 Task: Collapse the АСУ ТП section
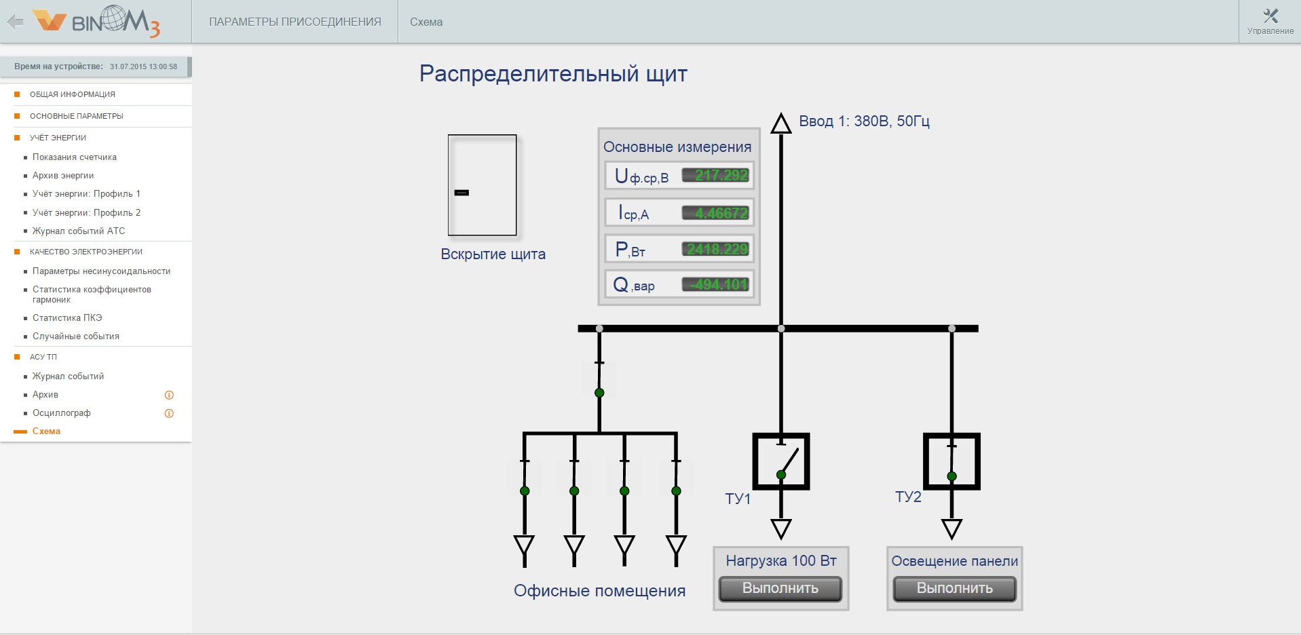[43, 357]
